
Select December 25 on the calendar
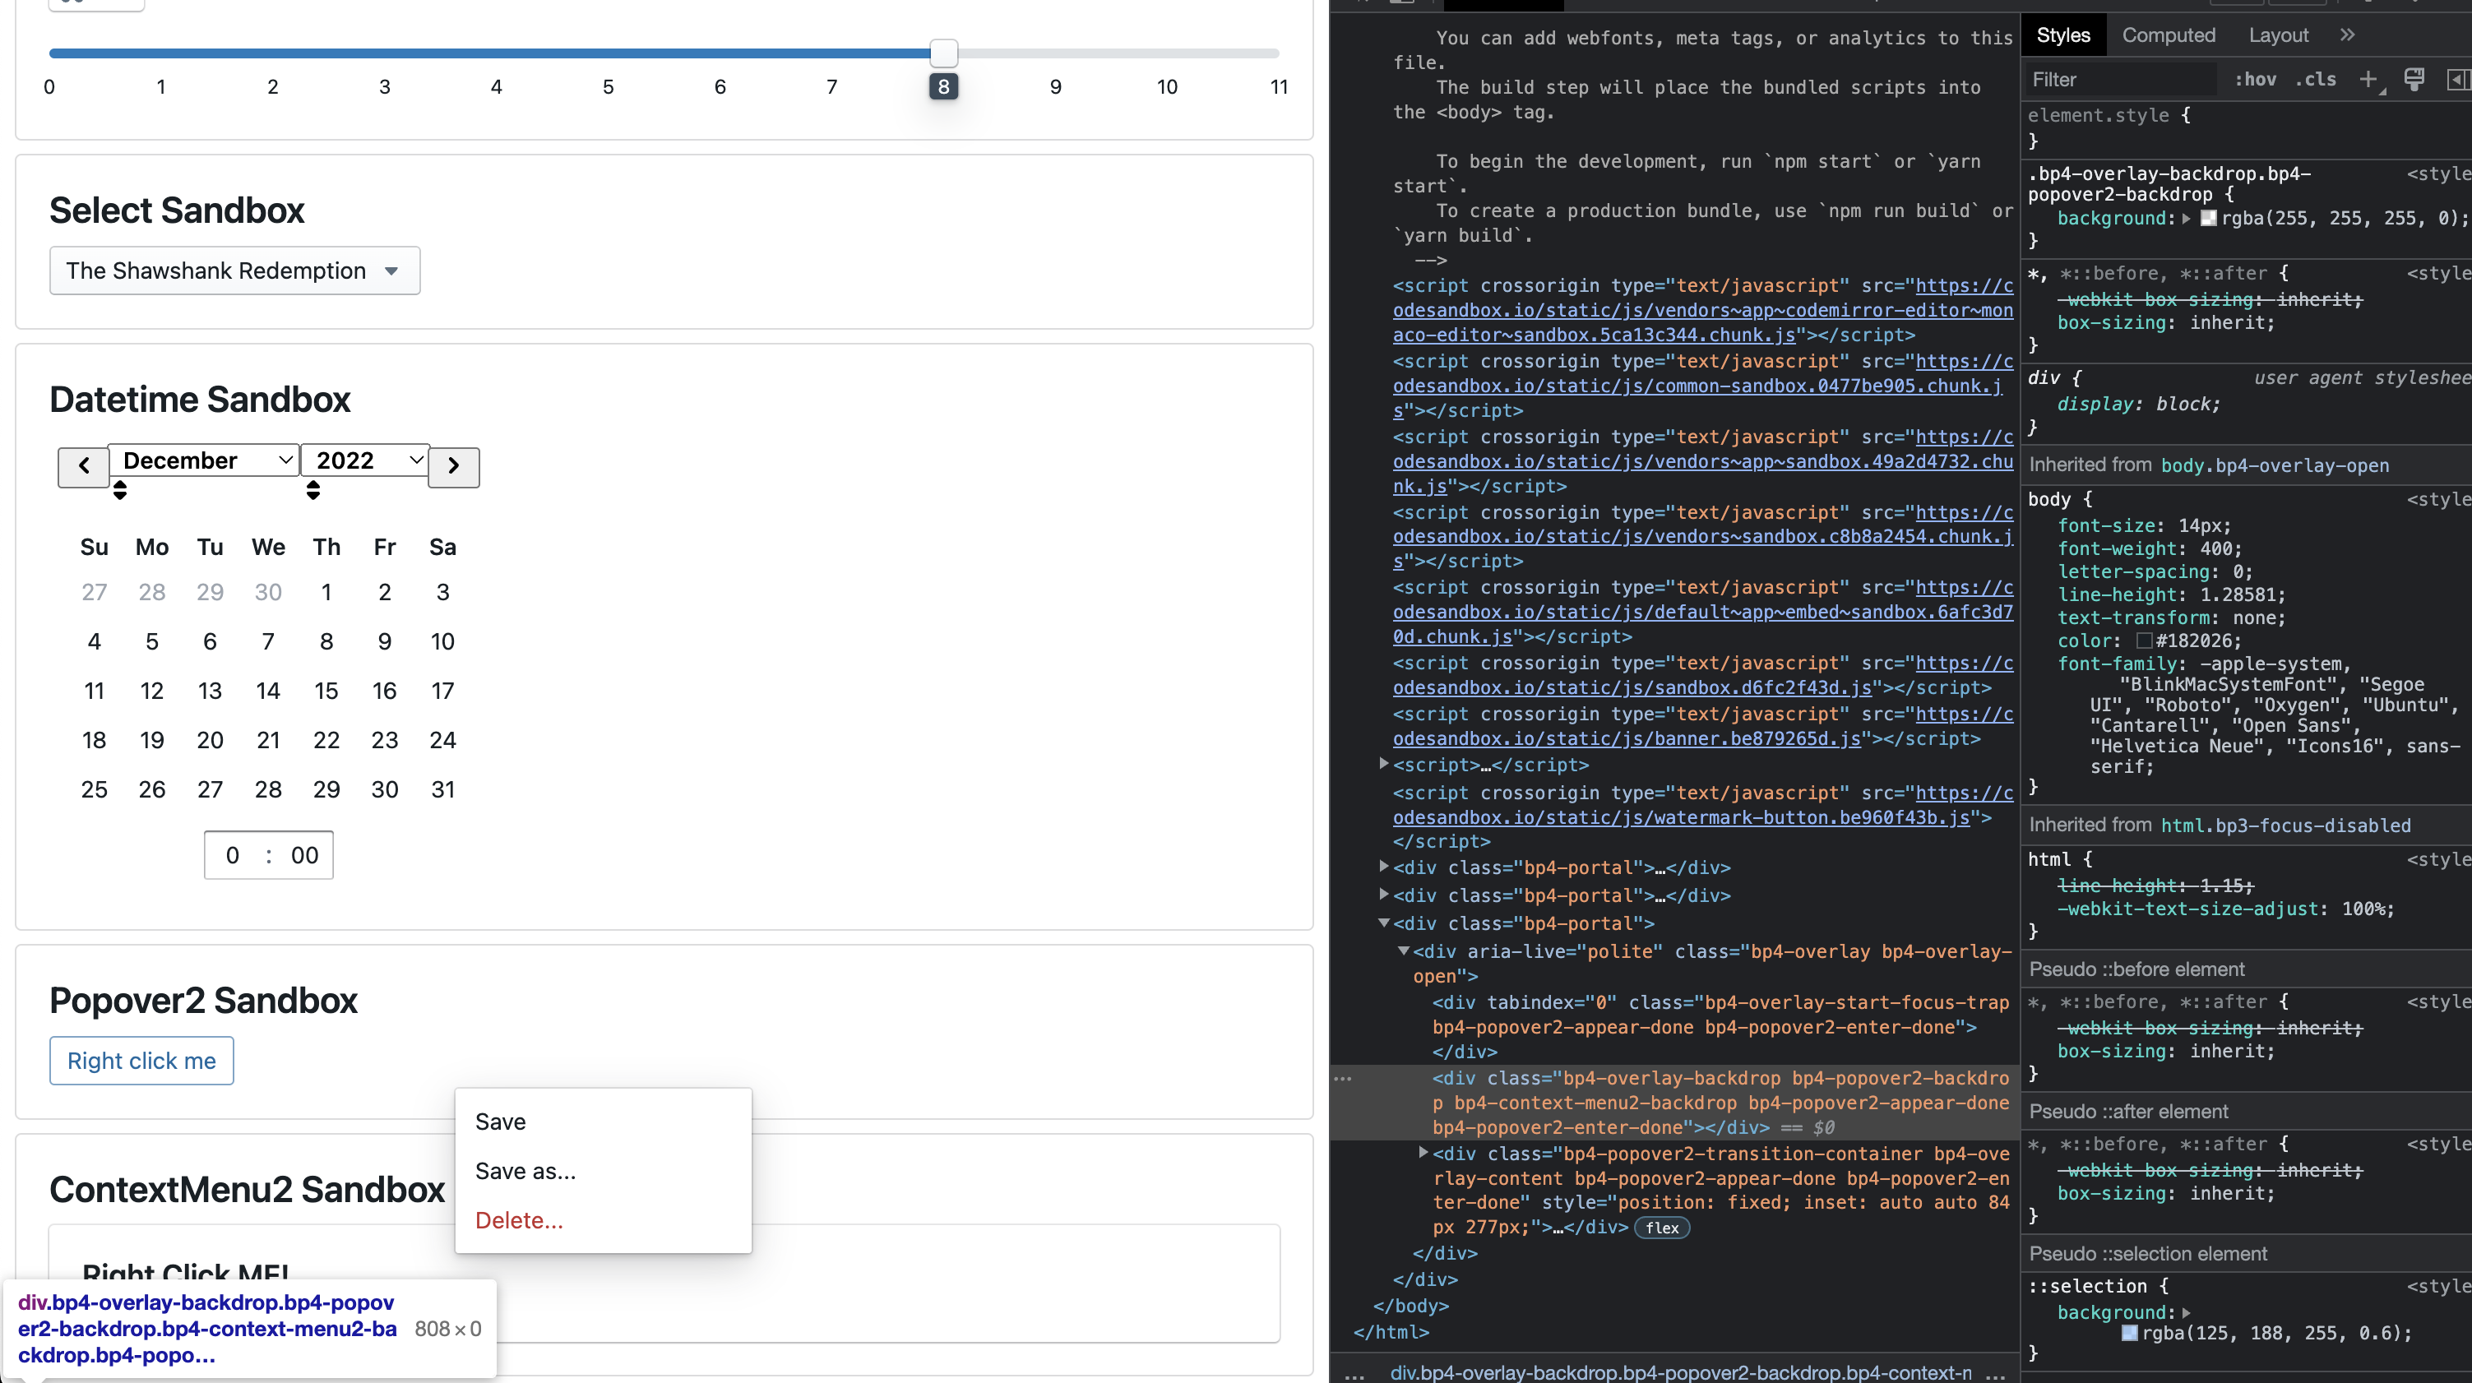pyautogui.click(x=94, y=789)
